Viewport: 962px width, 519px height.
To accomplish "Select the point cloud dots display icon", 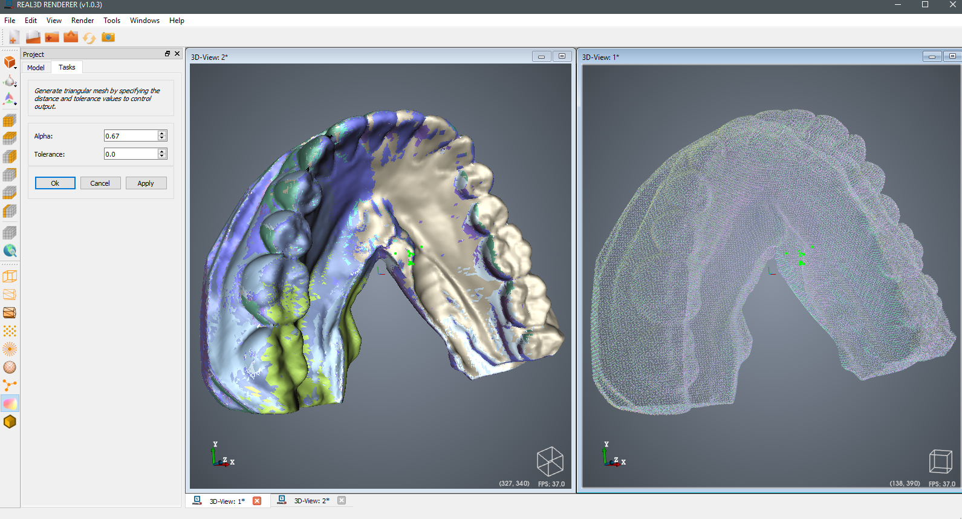I will click(10, 331).
